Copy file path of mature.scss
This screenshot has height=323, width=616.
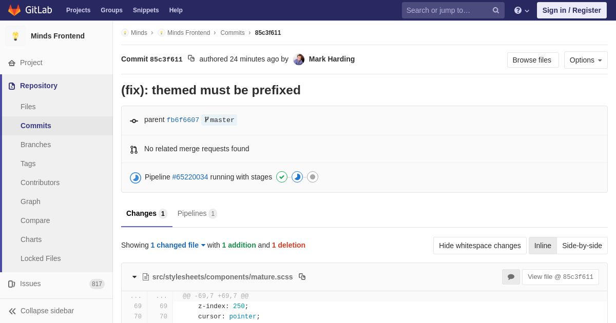pyautogui.click(x=302, y=276)
